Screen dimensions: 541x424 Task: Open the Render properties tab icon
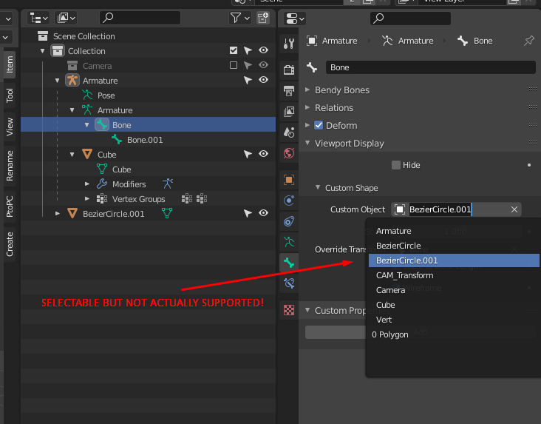pyautogui.click(x=289, y=70)
